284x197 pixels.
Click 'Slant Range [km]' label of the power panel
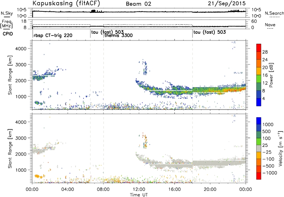tap(10, 75)
